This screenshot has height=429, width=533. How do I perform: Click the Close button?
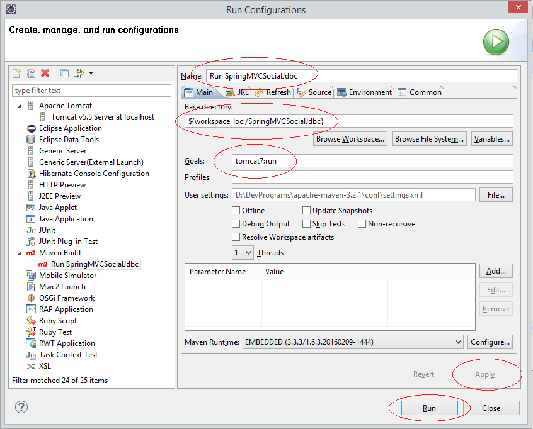pyautogui.click(x=491, y=408)
